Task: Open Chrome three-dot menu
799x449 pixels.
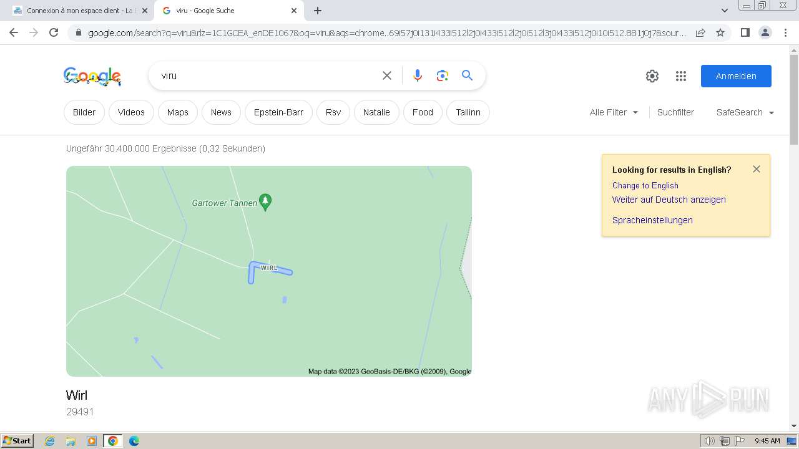Action: point(785,32)
